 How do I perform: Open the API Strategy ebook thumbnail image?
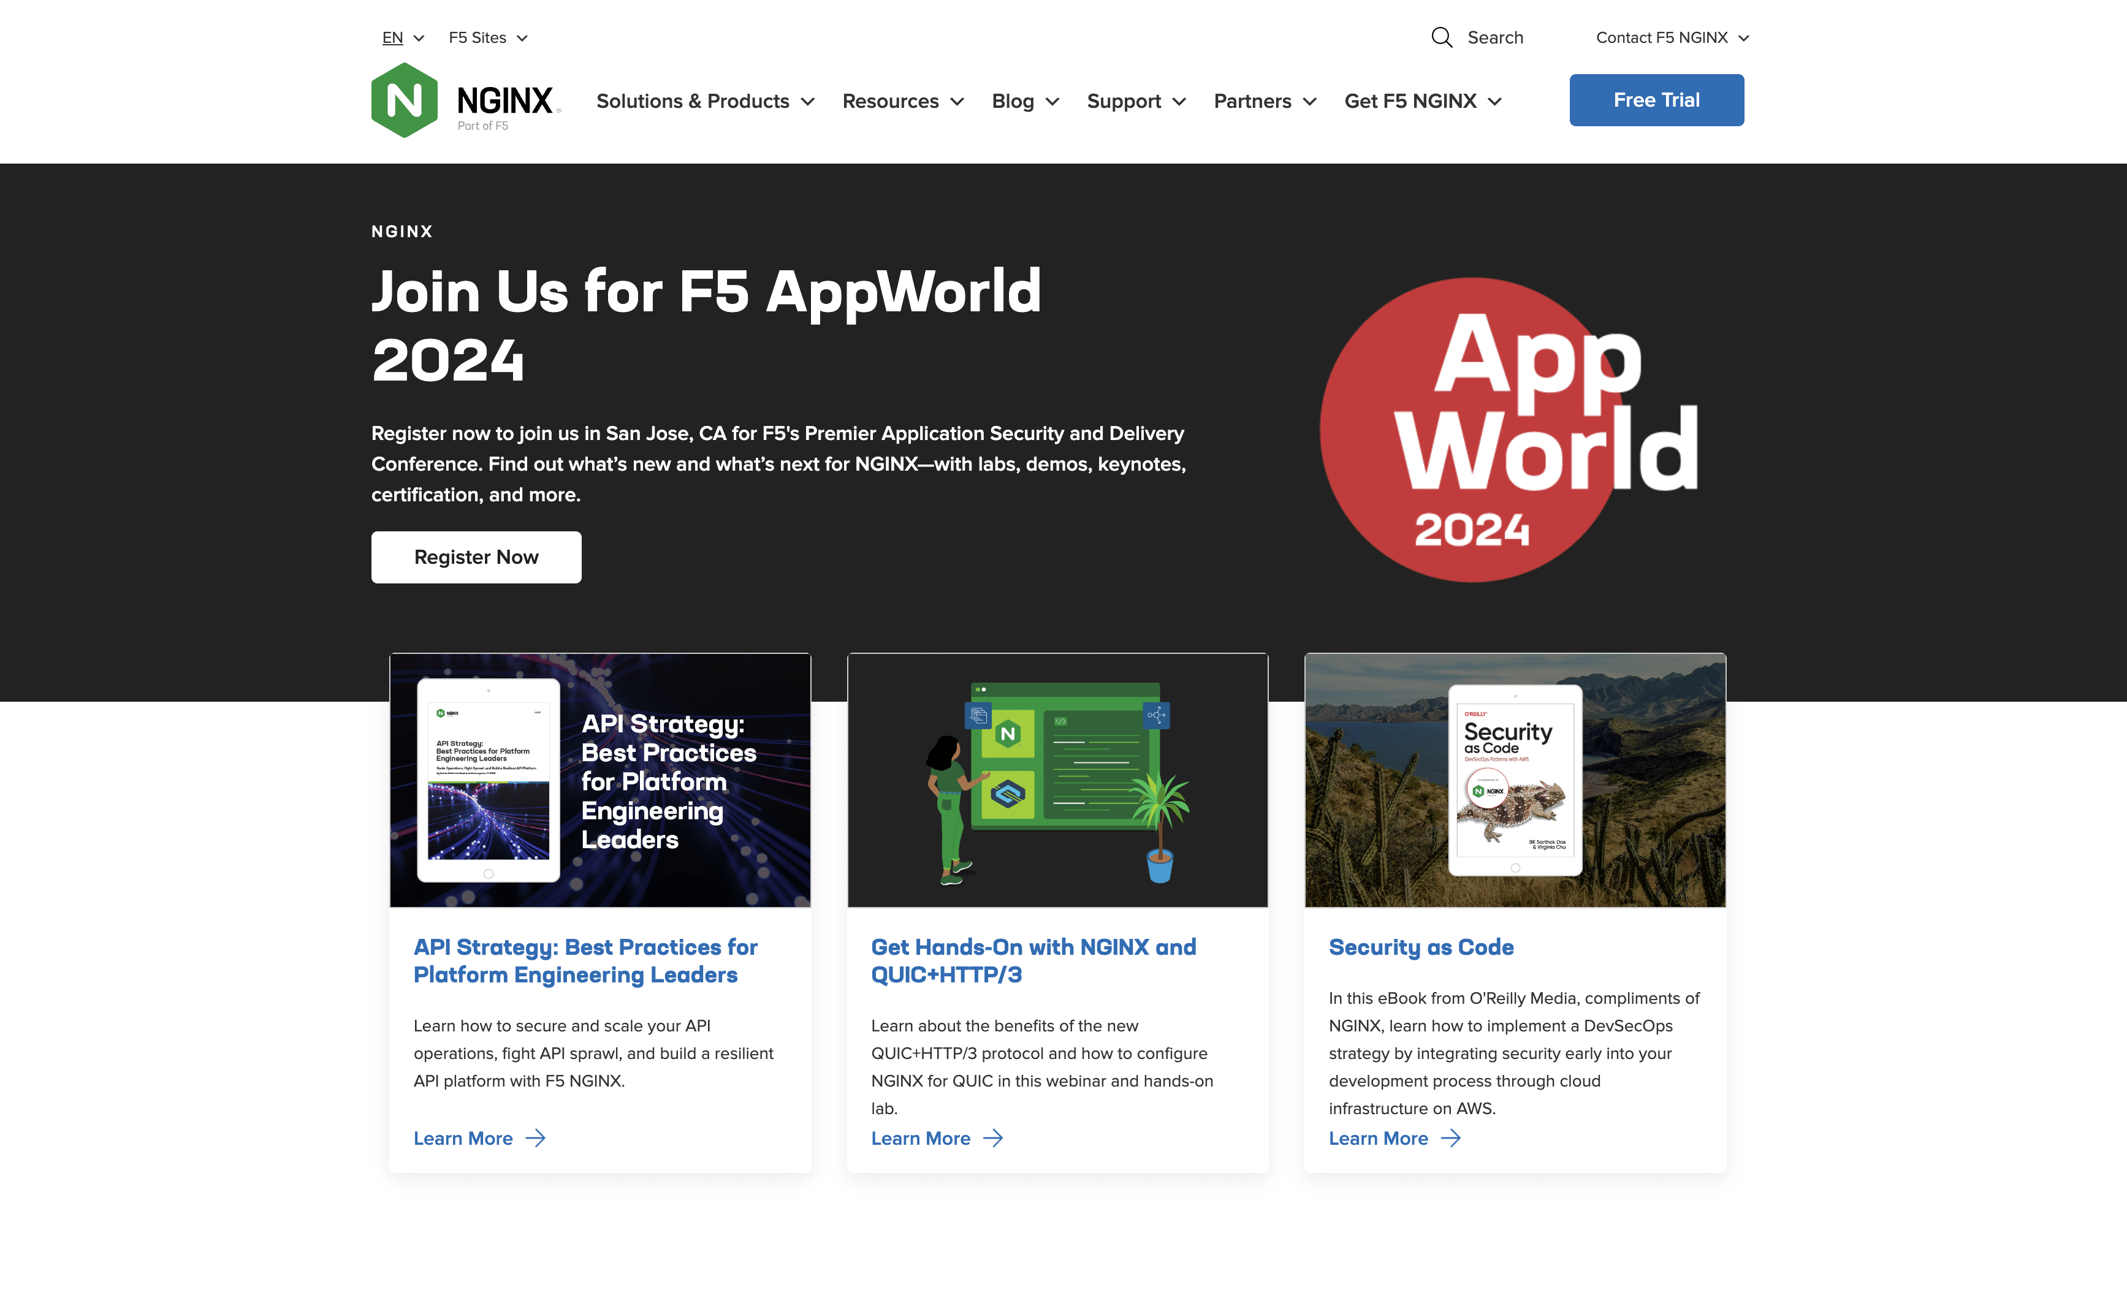(x=600, y=780)
